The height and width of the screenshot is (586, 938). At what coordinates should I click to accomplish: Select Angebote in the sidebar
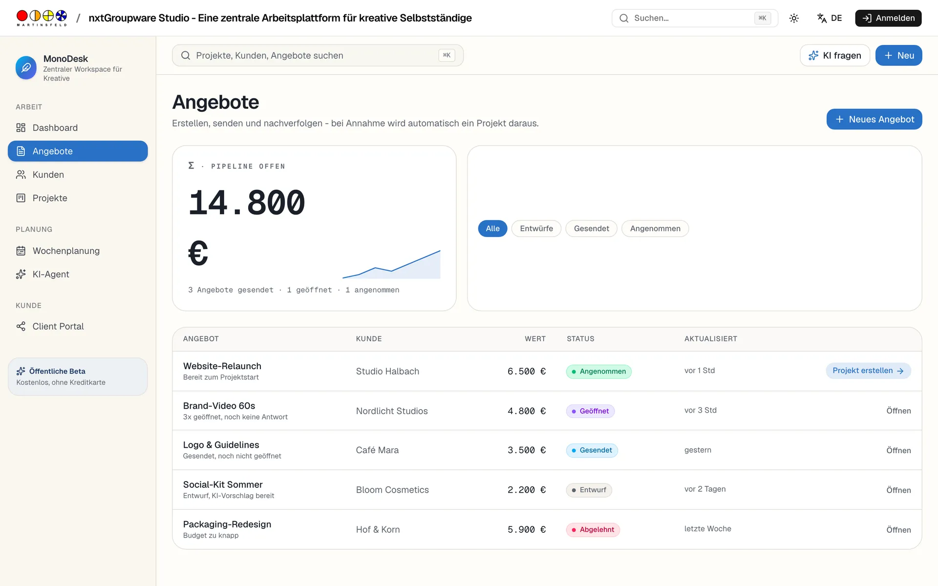tap(78, 151)
